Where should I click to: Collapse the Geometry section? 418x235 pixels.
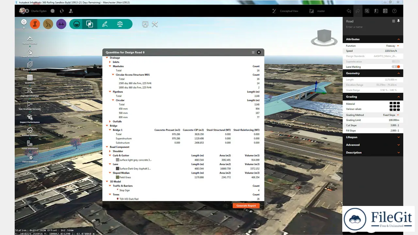(398, 73)
